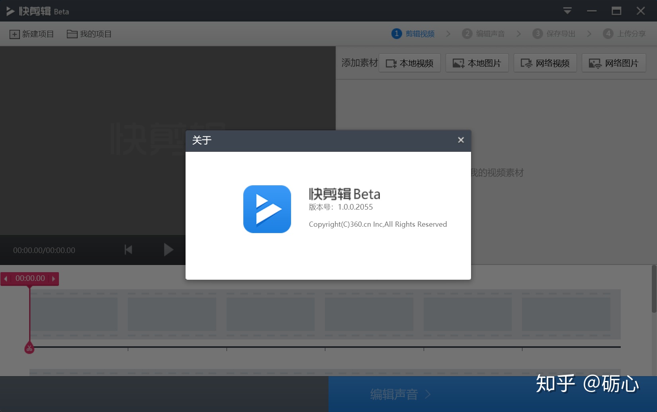
Task: Select the vertical scrollbar of the timeline
Action: tap(654, 289)
